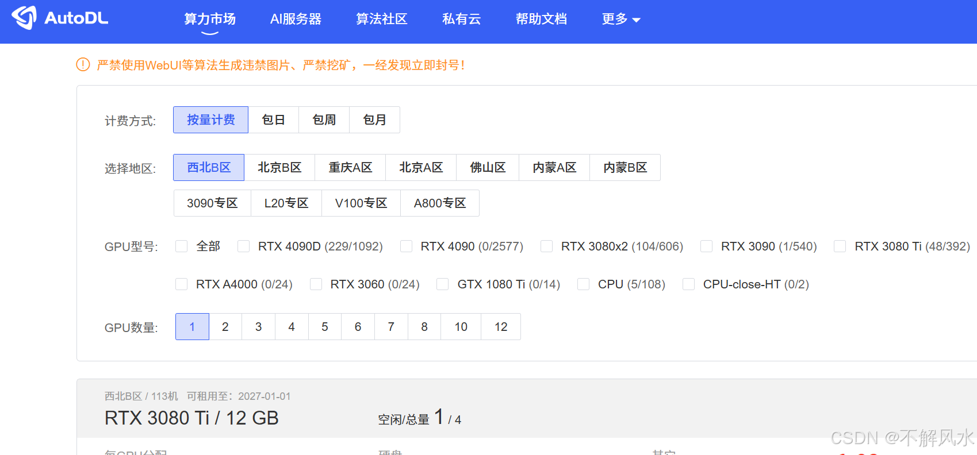Set GPU count to 3
The image size is (977, 455).
259,326
